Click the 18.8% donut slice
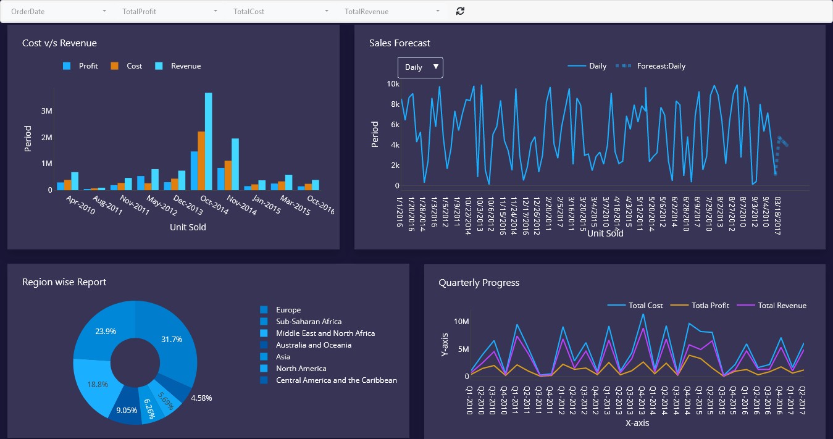Image resolution: width=833 pixels, height=439 pixels. coord(97,384)
